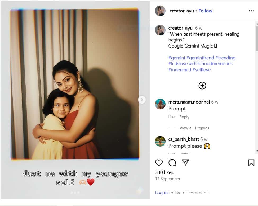Image resolution: width=258 pixels, height=206 pixels.
Task: Load more comments with plus icon
Action: pyautogui.click(x=202, y=86)
